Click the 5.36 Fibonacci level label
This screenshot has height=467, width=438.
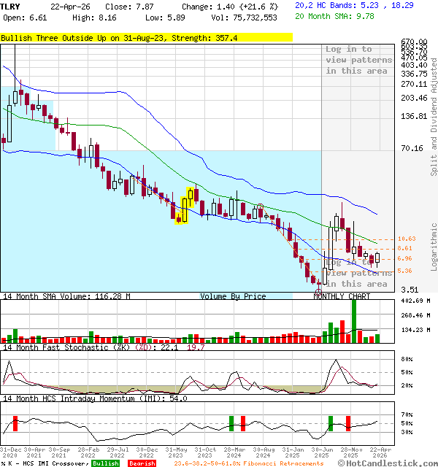coord(405,271)
